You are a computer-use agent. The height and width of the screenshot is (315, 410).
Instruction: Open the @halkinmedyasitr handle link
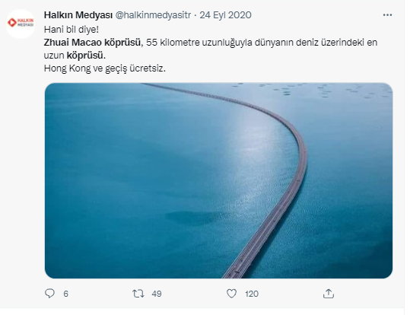pos(153,15)
